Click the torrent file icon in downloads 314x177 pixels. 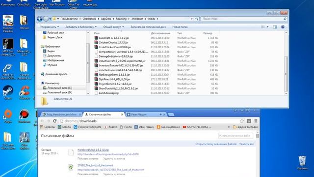pos(71,167)
